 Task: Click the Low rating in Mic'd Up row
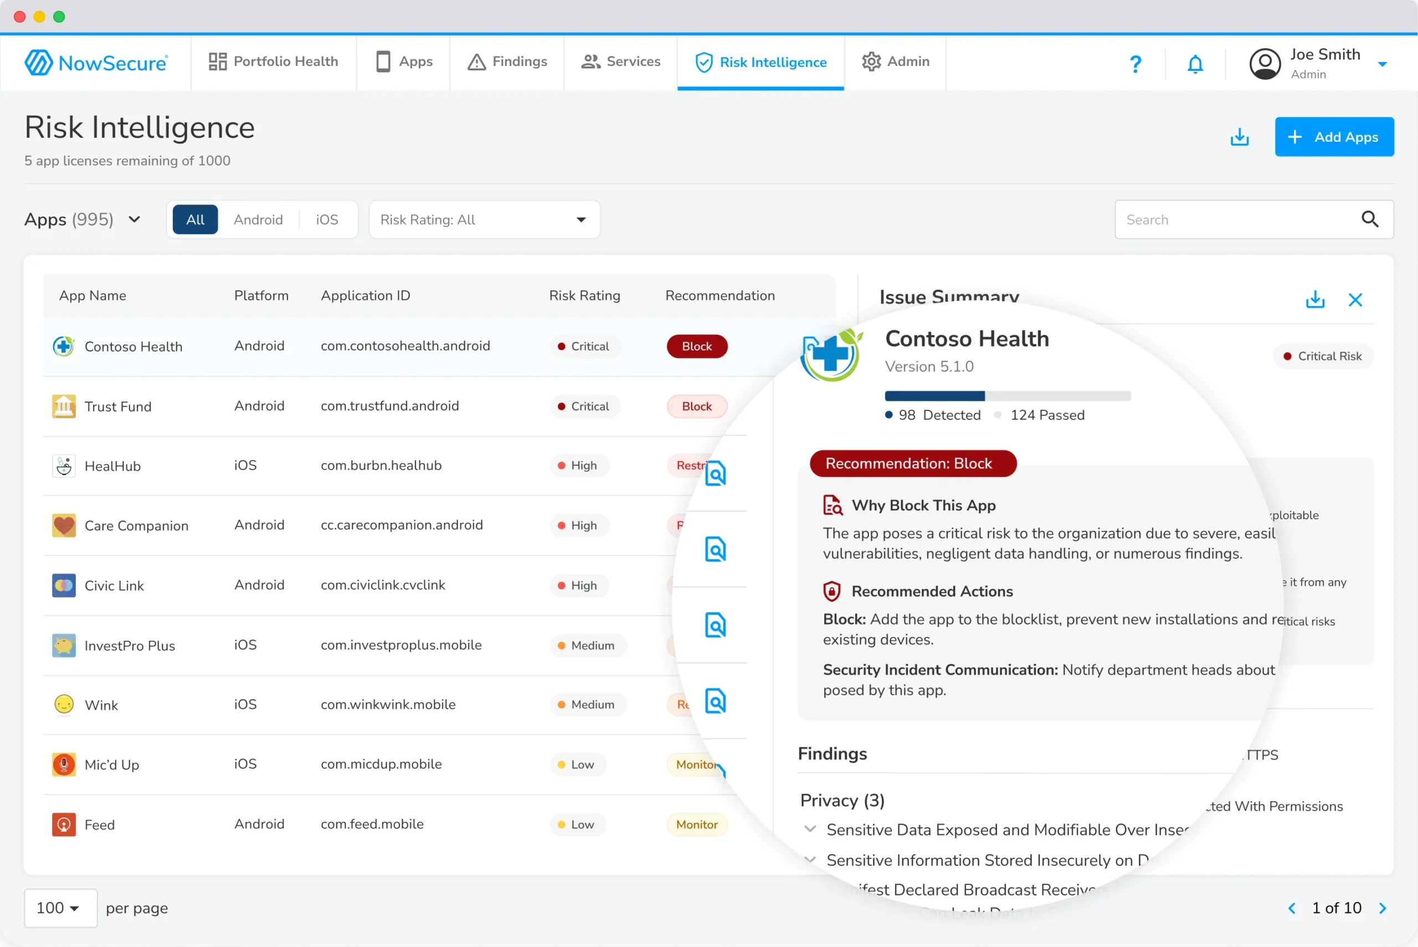pos(577,765)
